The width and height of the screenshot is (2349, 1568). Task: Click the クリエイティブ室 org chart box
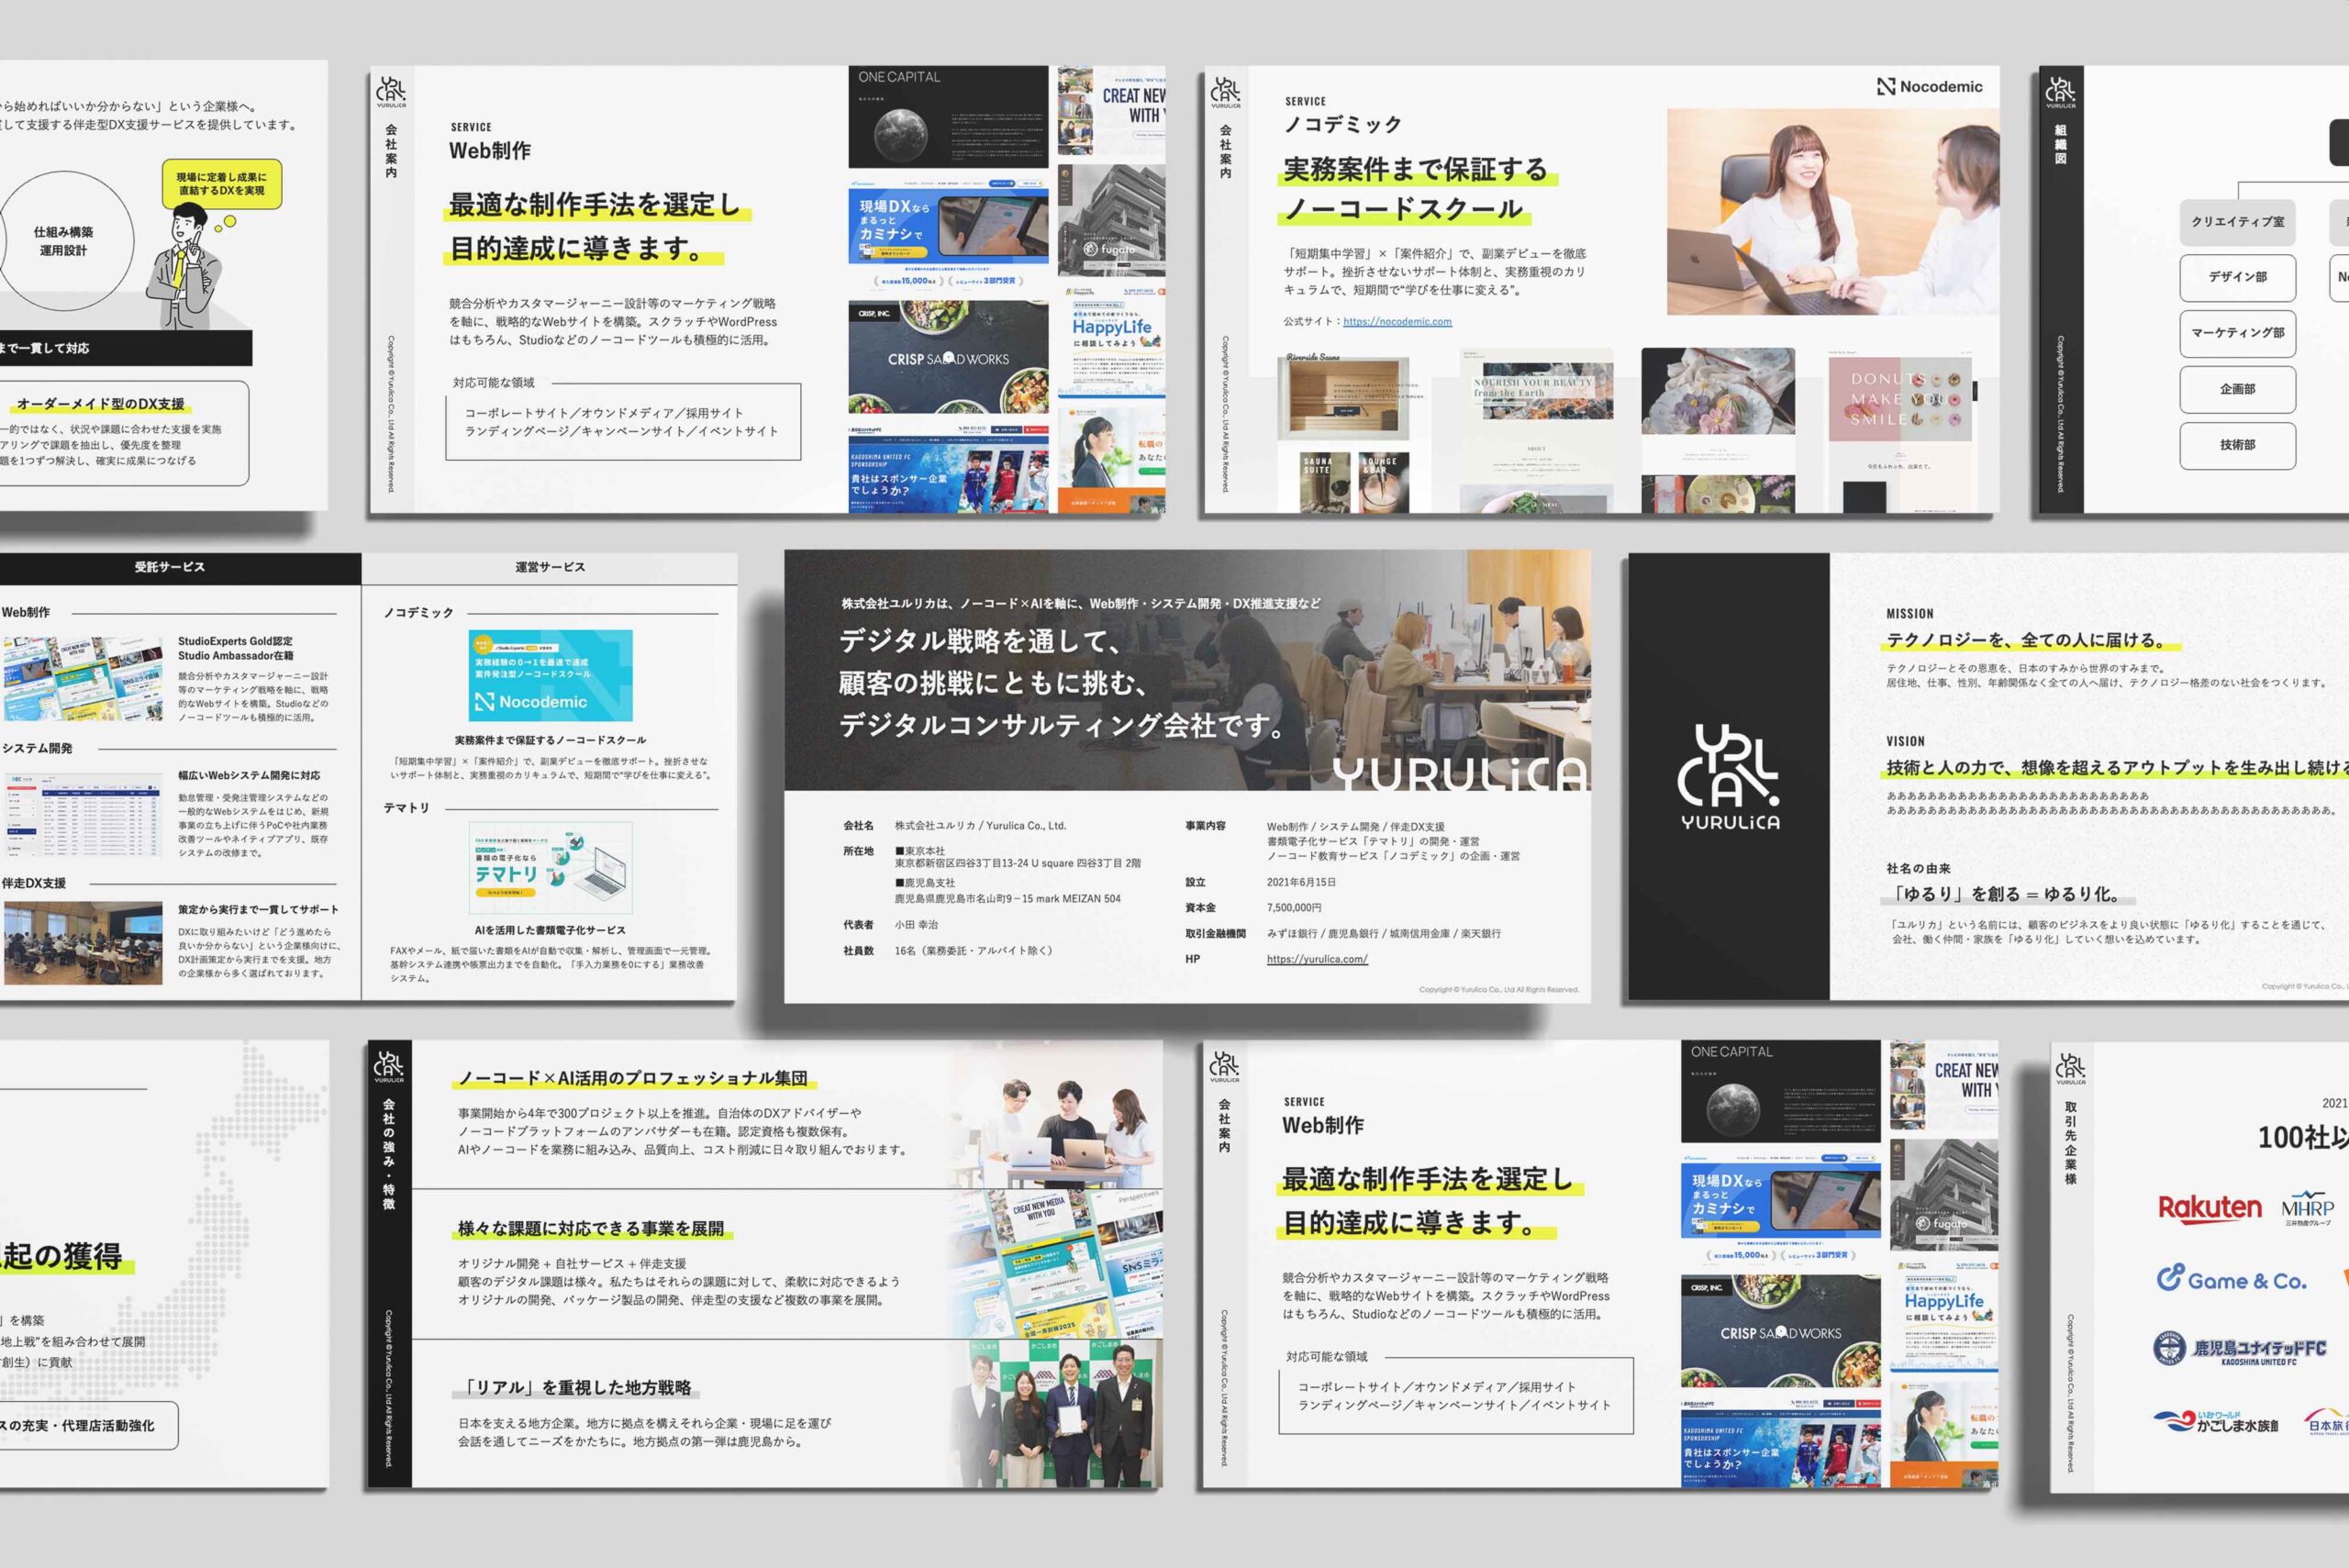(x=2237, y=222)
